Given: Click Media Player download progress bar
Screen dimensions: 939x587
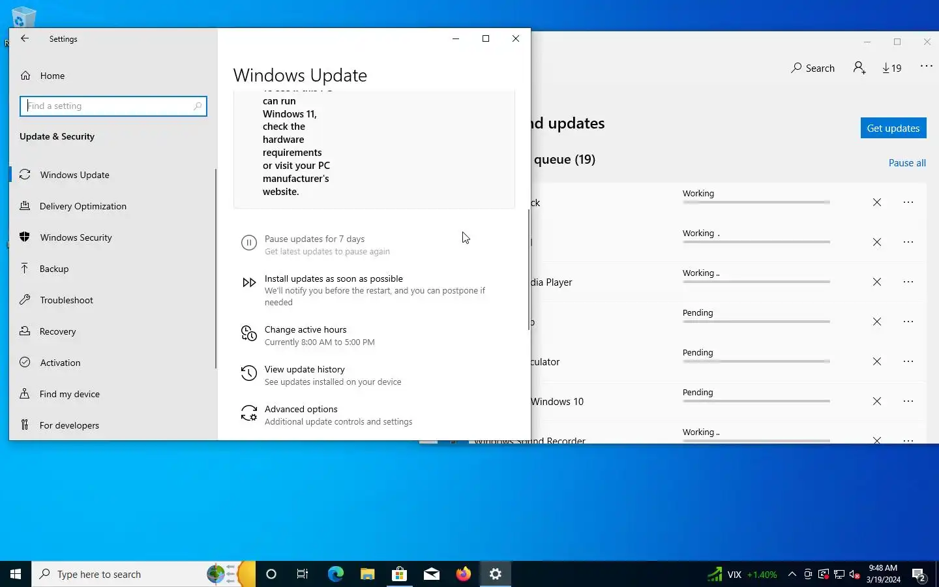Looking at the screenshot, I should pos(756,282).
